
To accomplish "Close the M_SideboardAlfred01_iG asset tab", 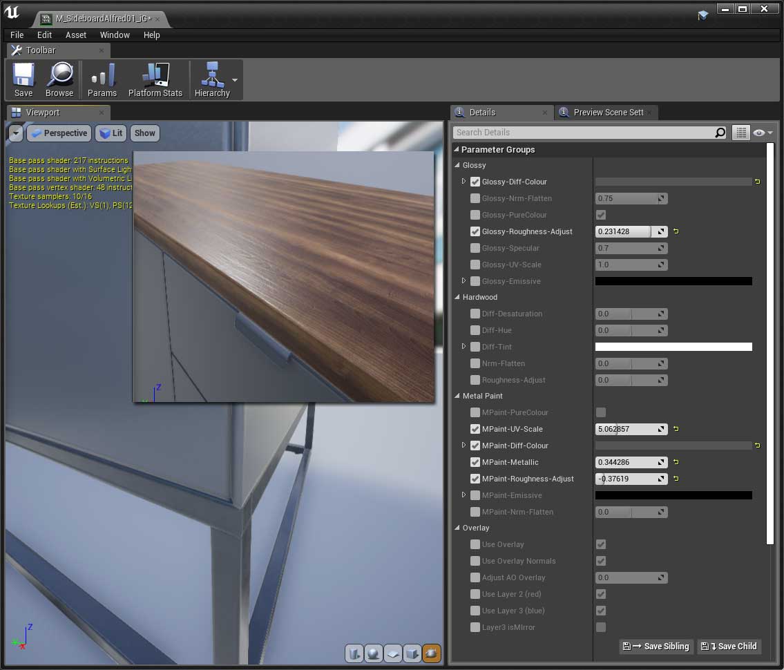I will (x=157, y=19).
